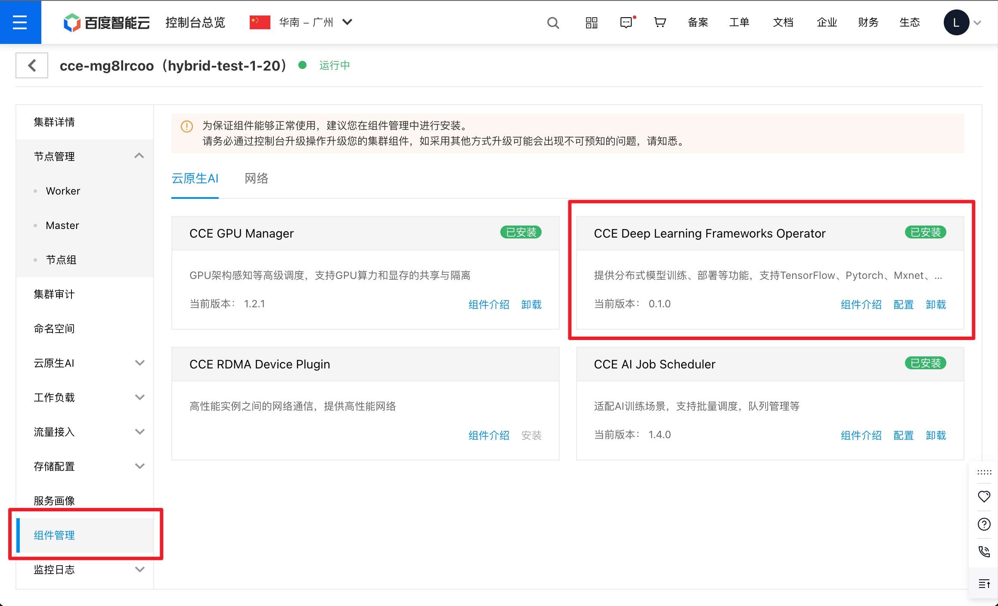Click 卸载 for CCE AI Job Scheduler
This screenshot has width=998, height=606.
point(936,436)
